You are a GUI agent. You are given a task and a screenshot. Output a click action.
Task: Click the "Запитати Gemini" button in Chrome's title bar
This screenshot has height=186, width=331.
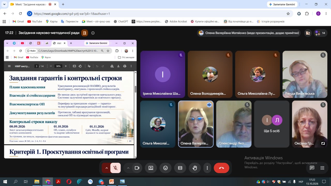282,4
